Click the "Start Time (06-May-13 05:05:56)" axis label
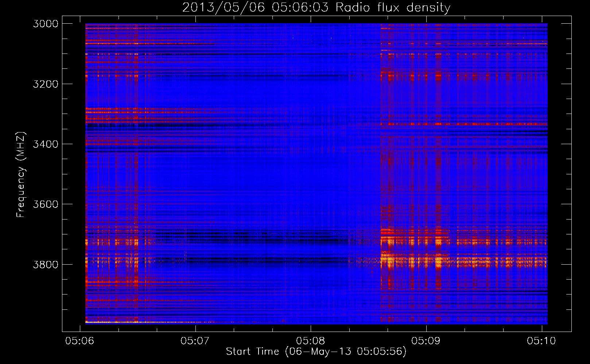 [x=316, y=352]
